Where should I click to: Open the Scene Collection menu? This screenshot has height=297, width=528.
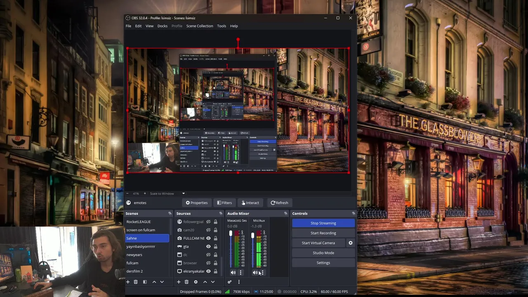200,26
